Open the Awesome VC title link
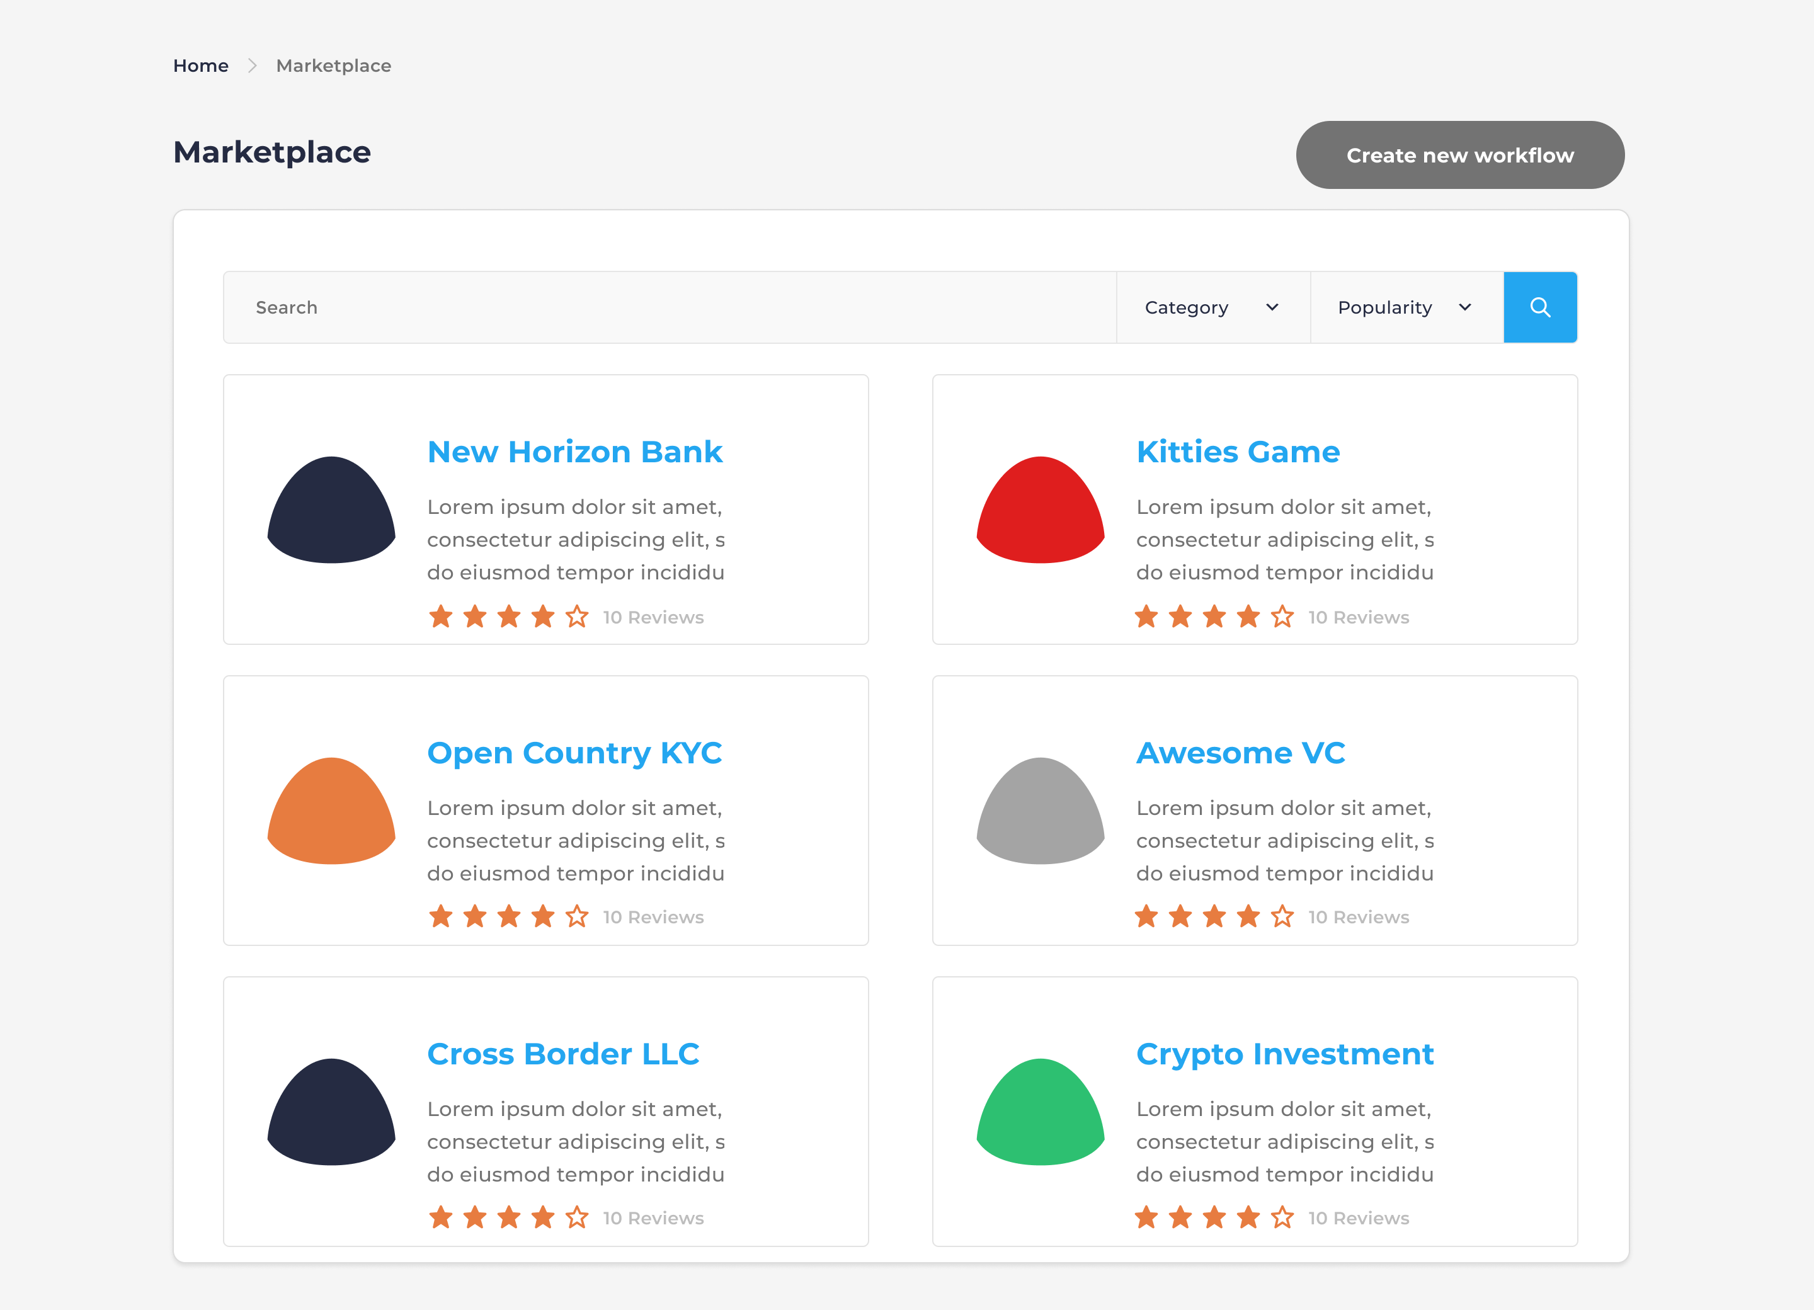This screenshot has height=1310, width=1814. 1241,753
